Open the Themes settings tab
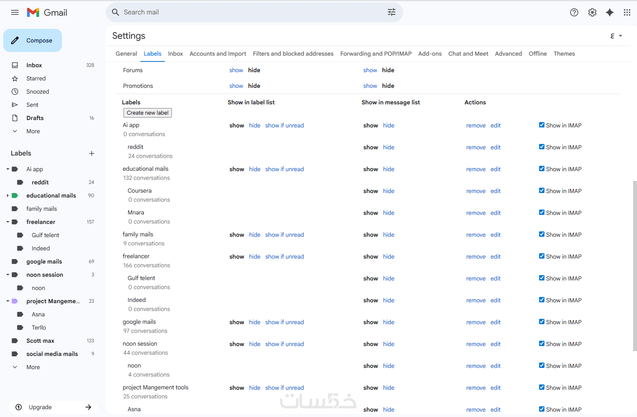Viewport: 637px width, 417px height. (x=564, y=54)
